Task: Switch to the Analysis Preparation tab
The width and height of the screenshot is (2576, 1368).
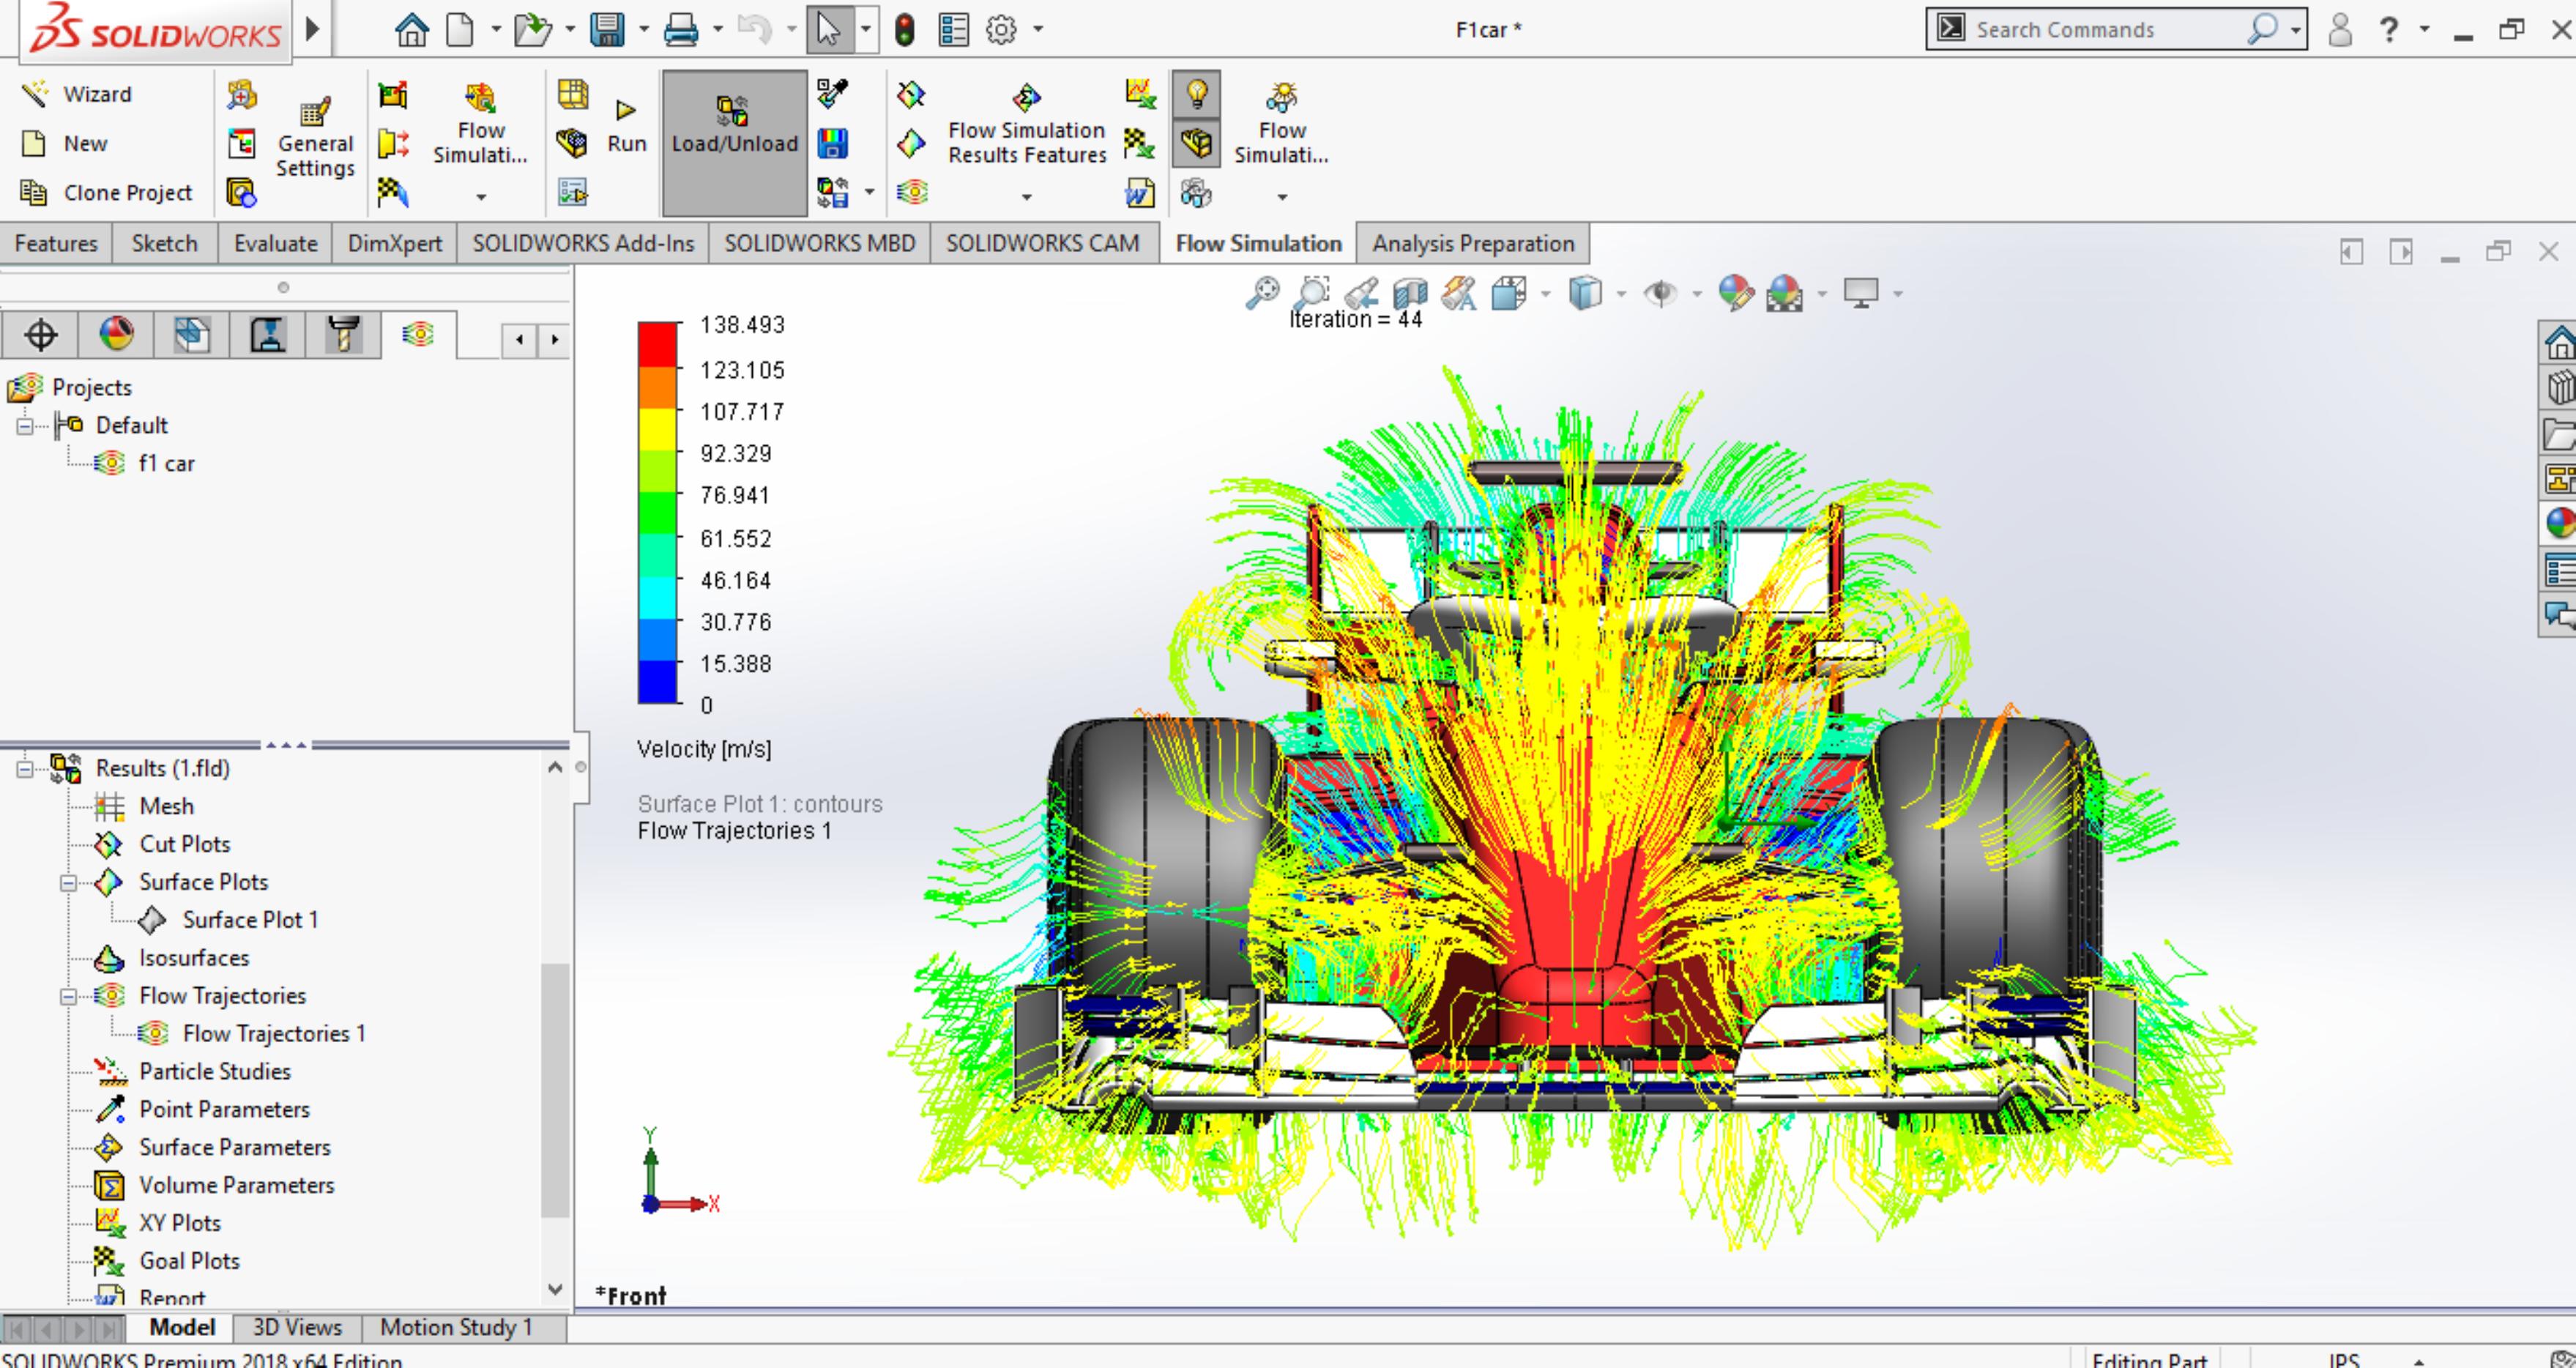Action: [x=1472, y=243]
